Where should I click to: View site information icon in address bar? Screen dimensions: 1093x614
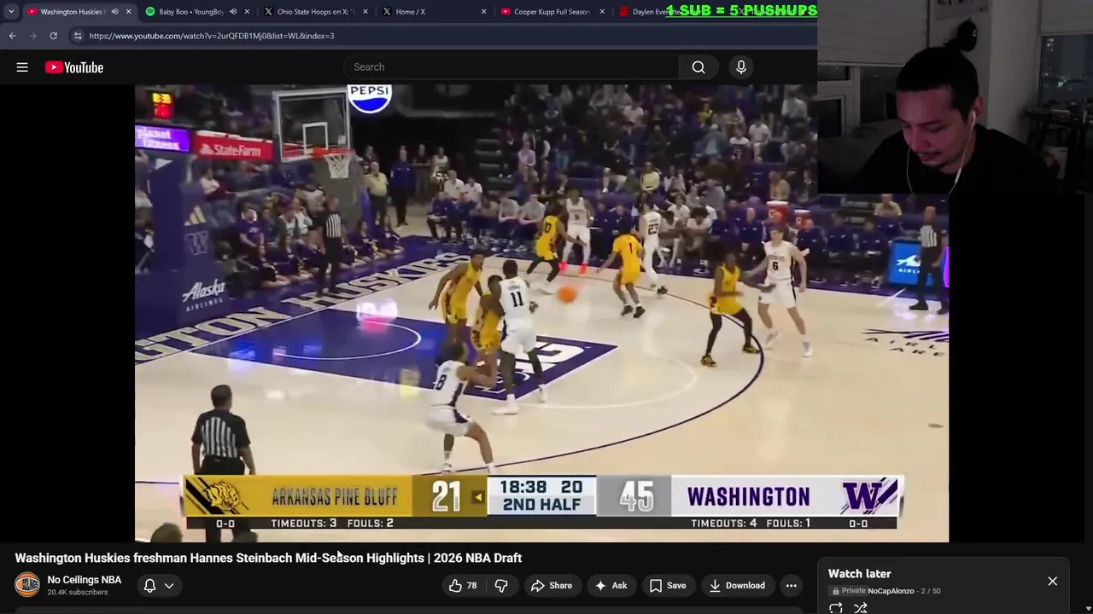pos(78,36)
